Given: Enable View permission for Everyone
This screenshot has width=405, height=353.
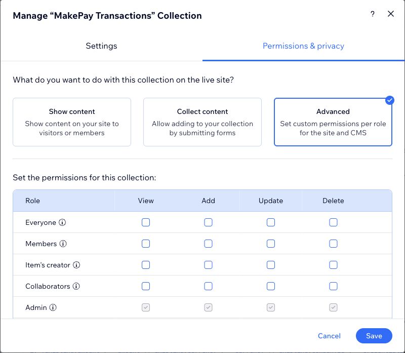Looking at the screenshot, I should (x=146, y=222).
